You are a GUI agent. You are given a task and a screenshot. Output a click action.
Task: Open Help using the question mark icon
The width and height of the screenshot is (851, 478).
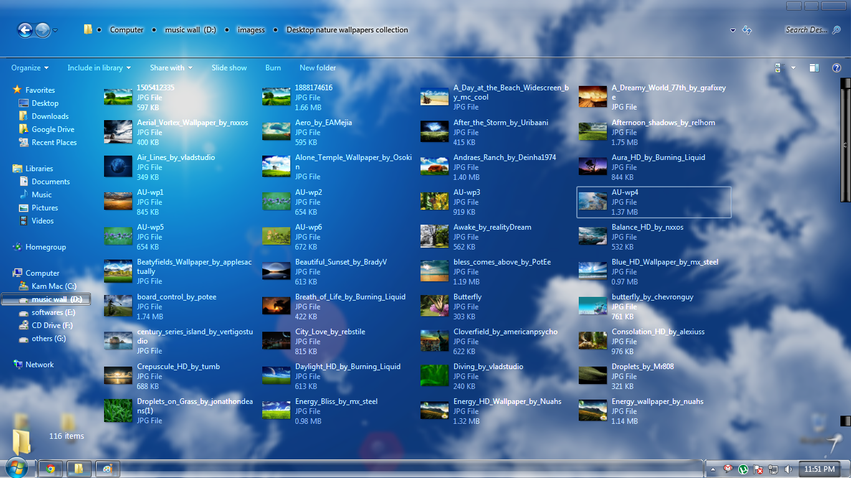click(x=837, y=68)
